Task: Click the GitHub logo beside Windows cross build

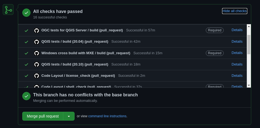Action: 37,53
